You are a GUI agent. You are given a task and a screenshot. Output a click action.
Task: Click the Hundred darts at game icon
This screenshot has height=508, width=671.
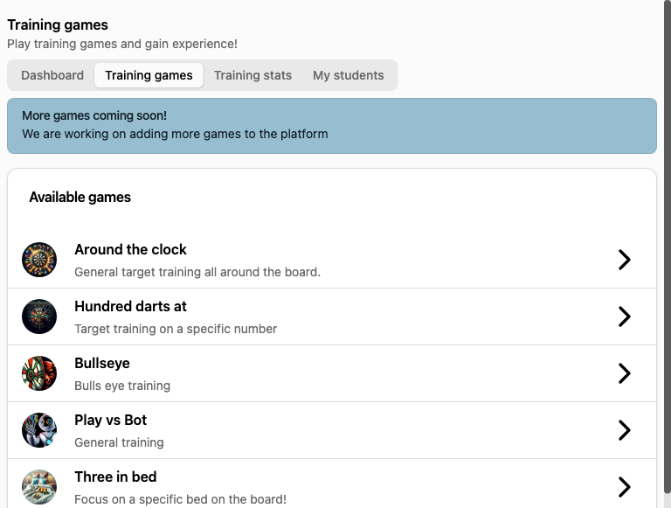[39, 317]
